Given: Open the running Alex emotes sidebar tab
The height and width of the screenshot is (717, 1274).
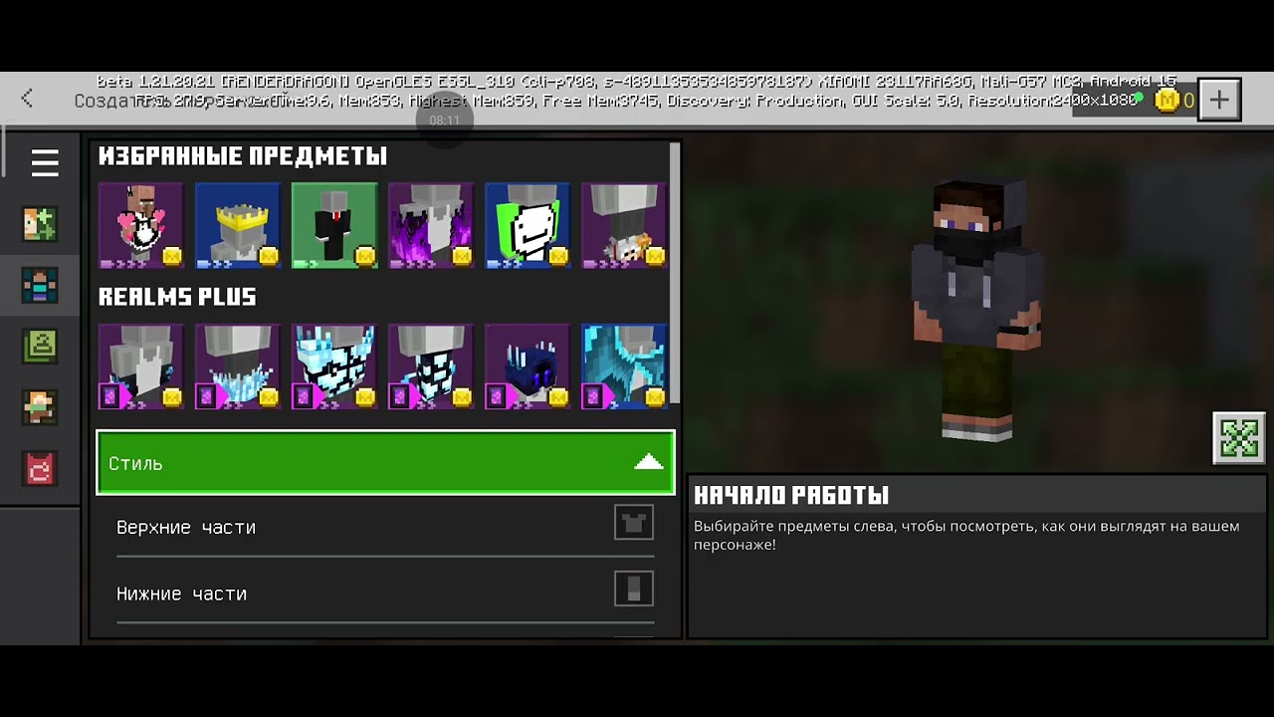Looking at the screenshot, I should tap(41, 406).
